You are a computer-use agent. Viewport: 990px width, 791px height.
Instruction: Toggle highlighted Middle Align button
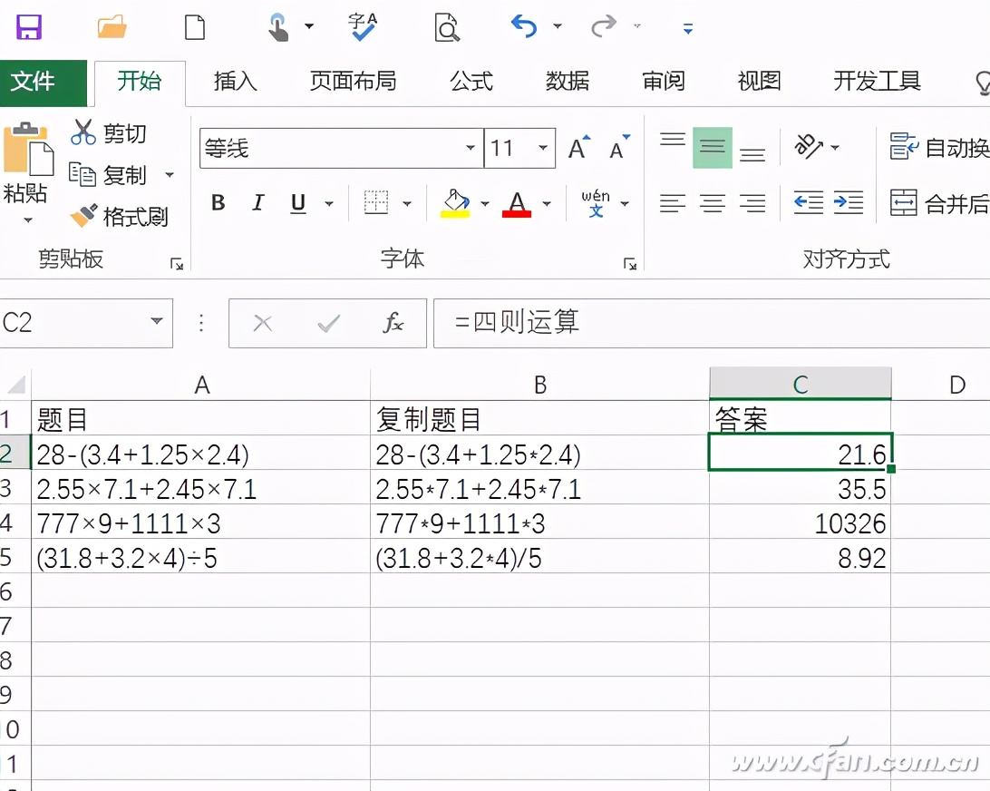(x=713, y=147)
